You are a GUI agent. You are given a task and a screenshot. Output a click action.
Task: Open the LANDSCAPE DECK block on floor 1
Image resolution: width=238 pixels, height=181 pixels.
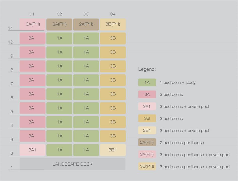point(72,164)
